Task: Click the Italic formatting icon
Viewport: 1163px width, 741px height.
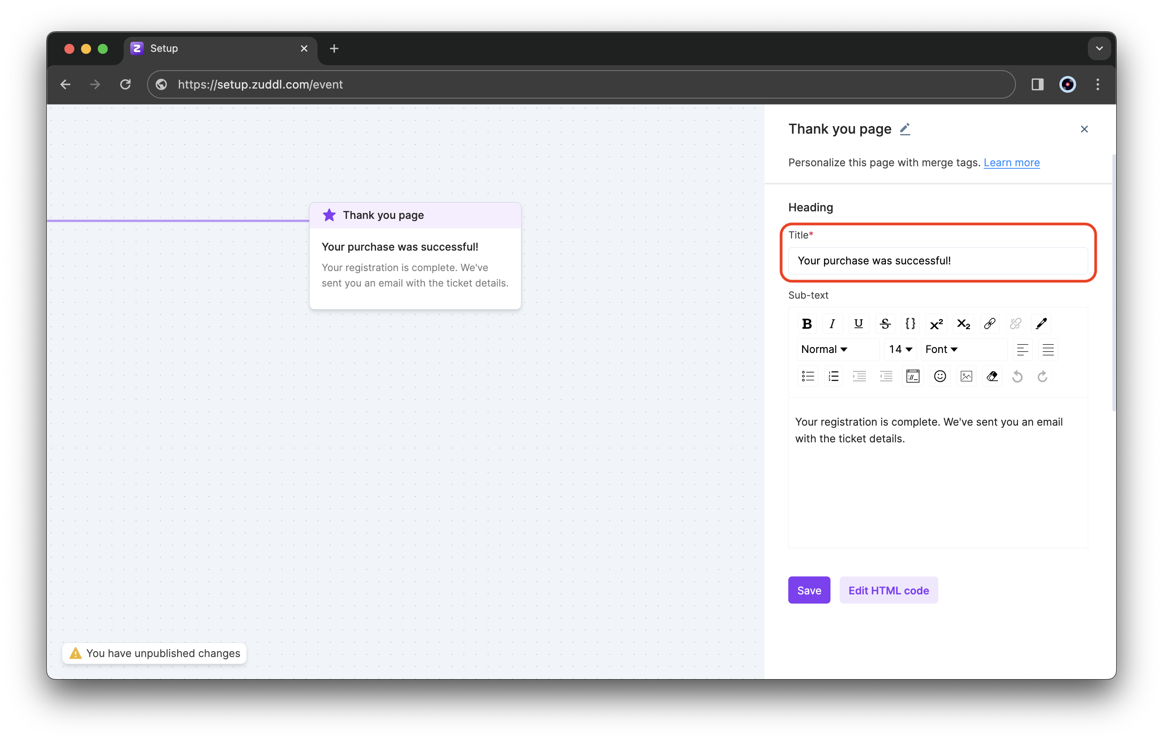Action: click(x=832, y=323)
